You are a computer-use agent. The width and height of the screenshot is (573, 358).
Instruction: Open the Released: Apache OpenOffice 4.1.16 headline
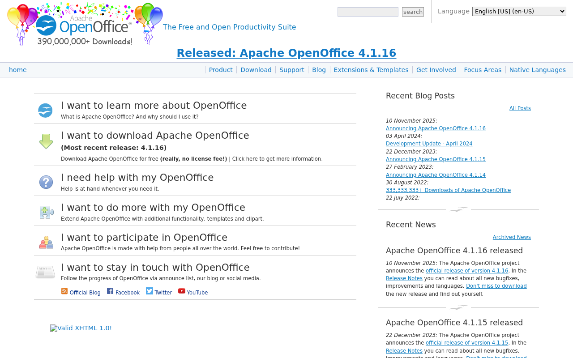pyautogui.click(x=286, y=53)
